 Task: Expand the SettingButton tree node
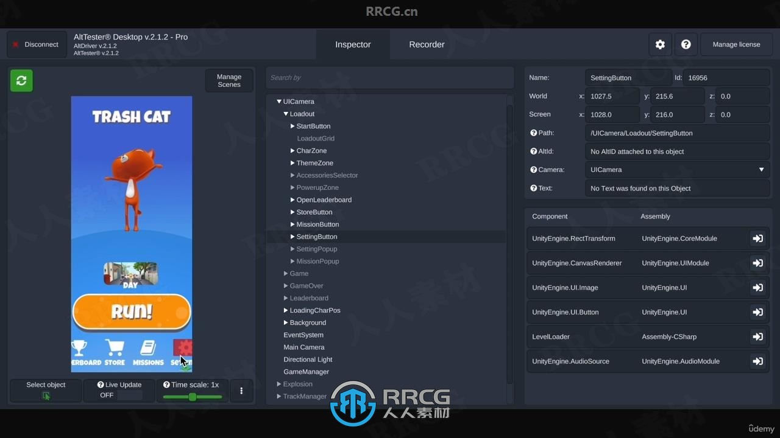(292, 237)
